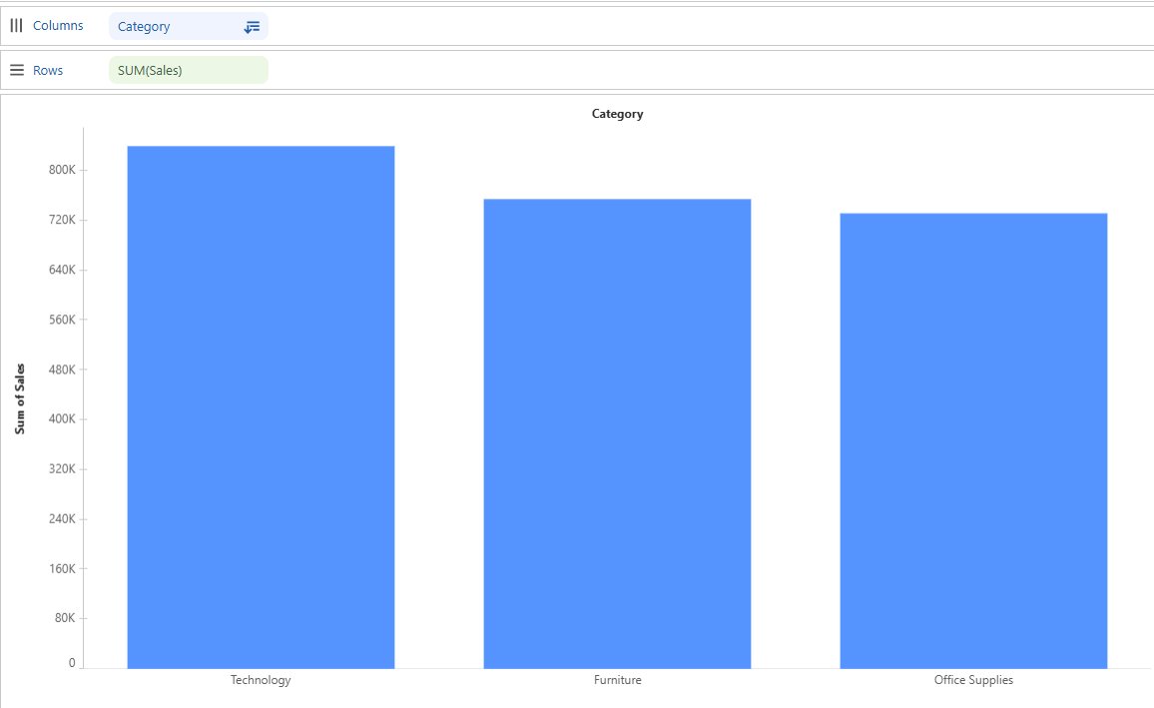Click the 480K axis tick label
Screen dimensions: 1154x708
pos(63,369)
